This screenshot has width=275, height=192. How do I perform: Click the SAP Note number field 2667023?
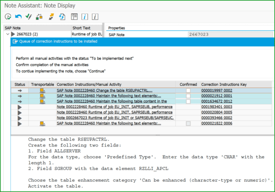(x=230, y=34)
